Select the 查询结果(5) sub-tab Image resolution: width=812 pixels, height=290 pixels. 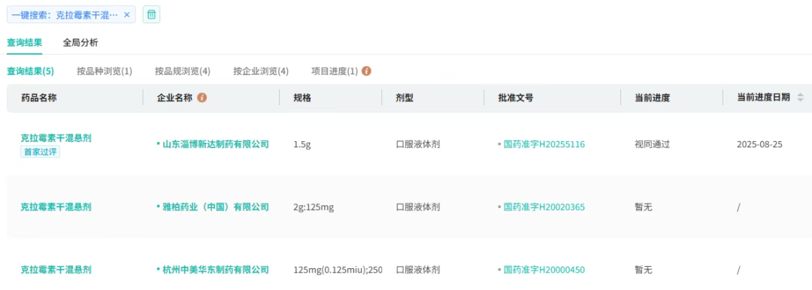30,71
